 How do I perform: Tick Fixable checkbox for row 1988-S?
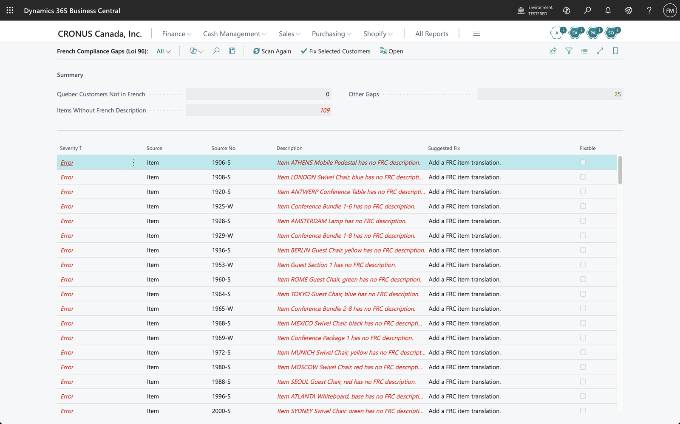click(x=583, y=382)
